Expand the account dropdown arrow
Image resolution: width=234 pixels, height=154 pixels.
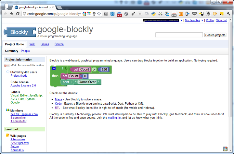[181, 20]
